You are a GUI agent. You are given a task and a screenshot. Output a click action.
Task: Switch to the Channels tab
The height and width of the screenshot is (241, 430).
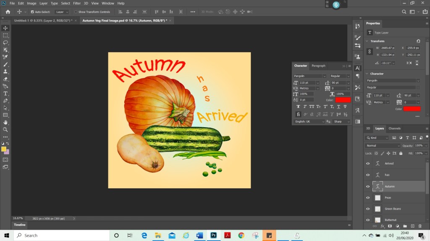(x=394, y=128)
